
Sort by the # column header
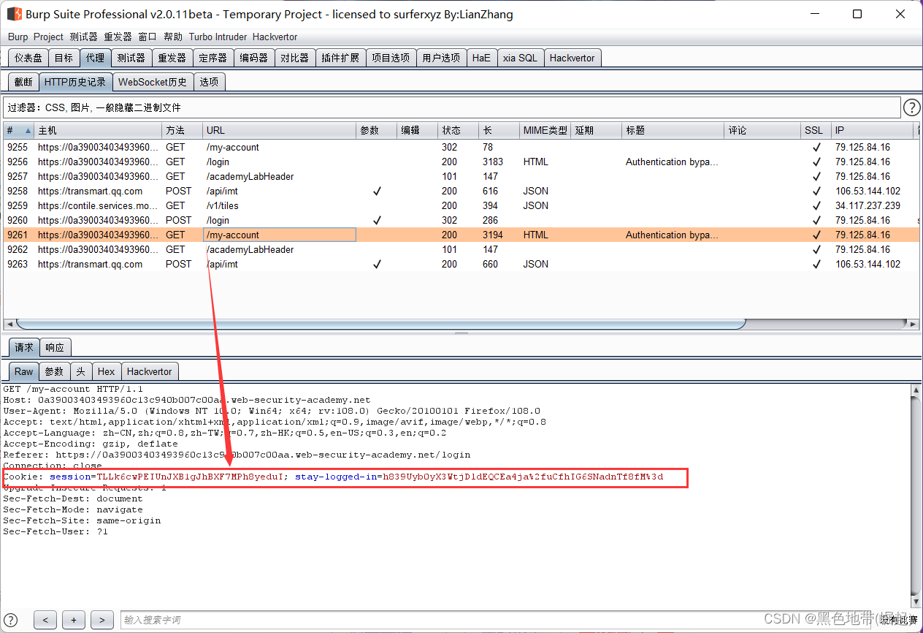pyautogui.click(x=18, y=130)
